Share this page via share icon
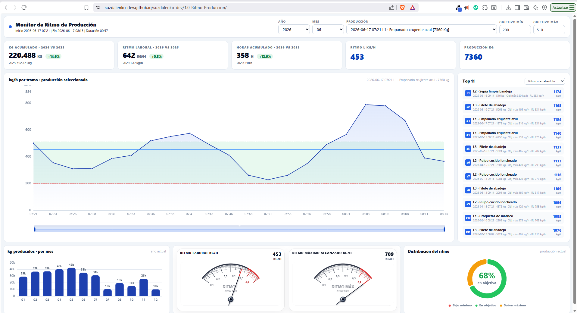Image resolution: width=577 pixels, height=313 pixels. [x=391, y=8]
